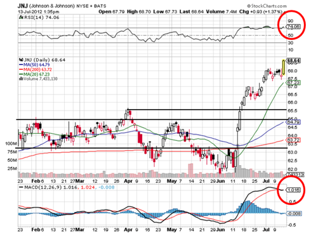Click the 'MA(200) 63.72' legend entry

[37, 69]
